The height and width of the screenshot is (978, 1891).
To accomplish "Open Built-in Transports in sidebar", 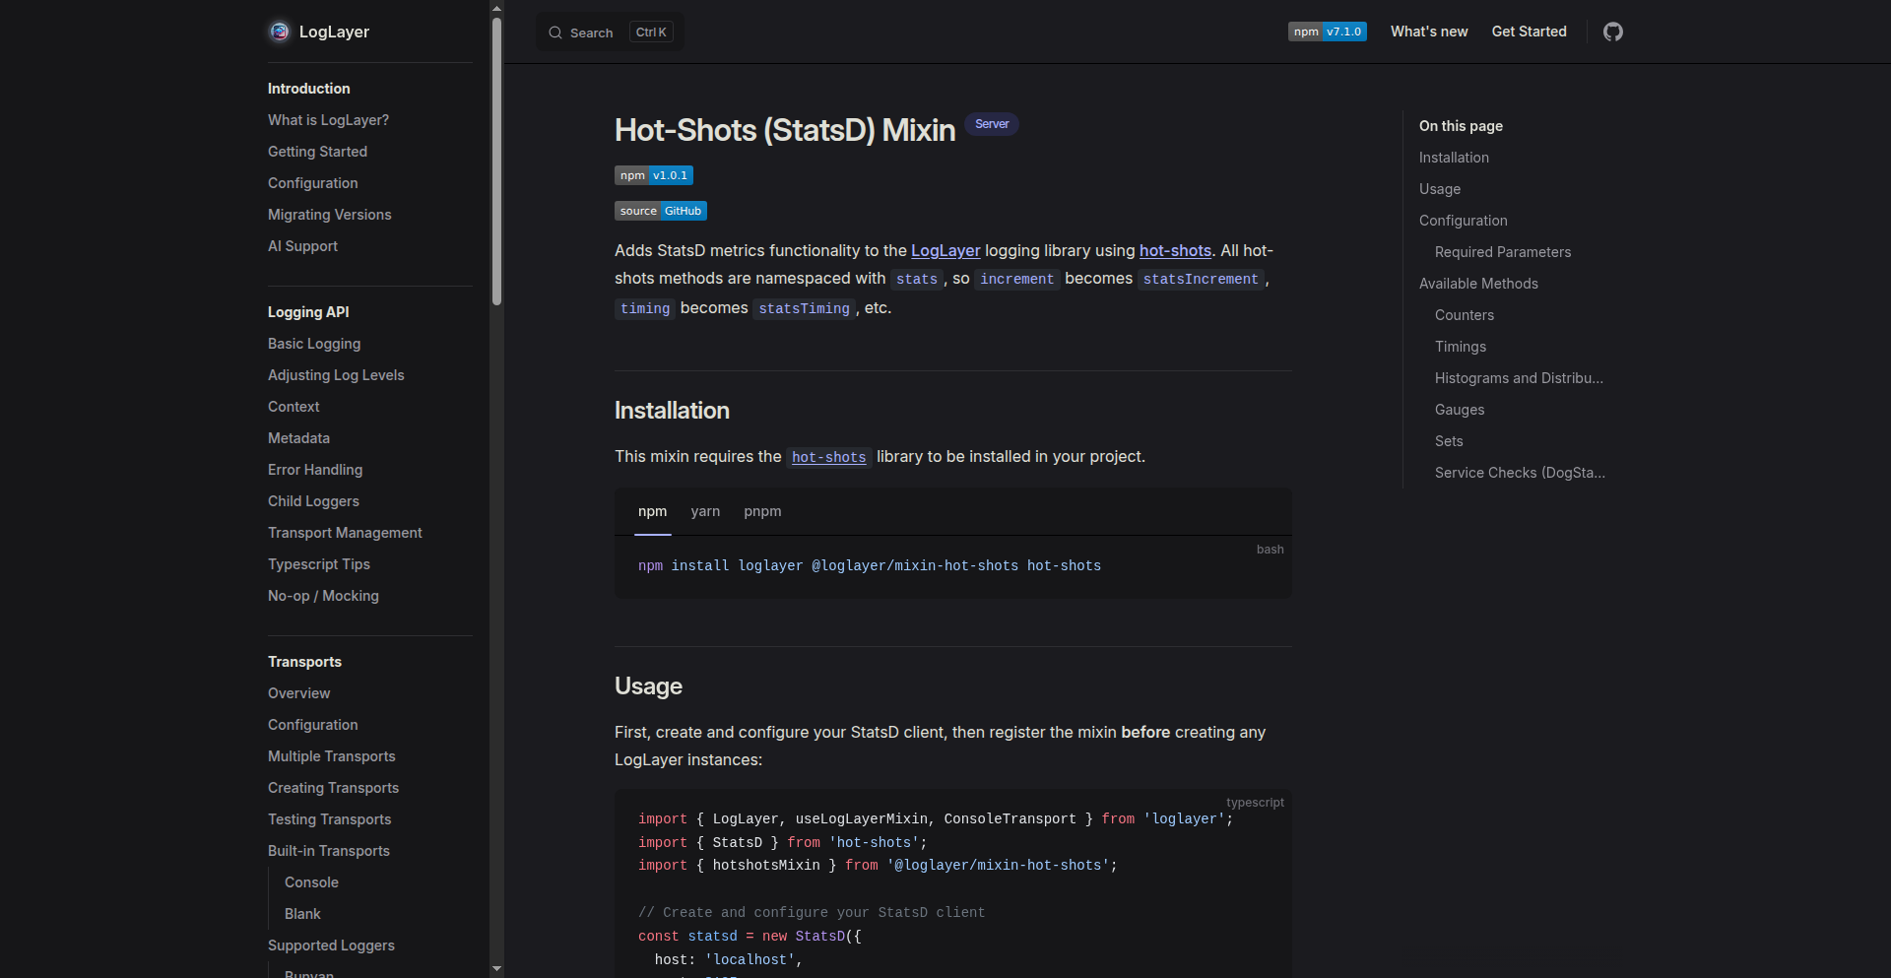I will point(328,851).
